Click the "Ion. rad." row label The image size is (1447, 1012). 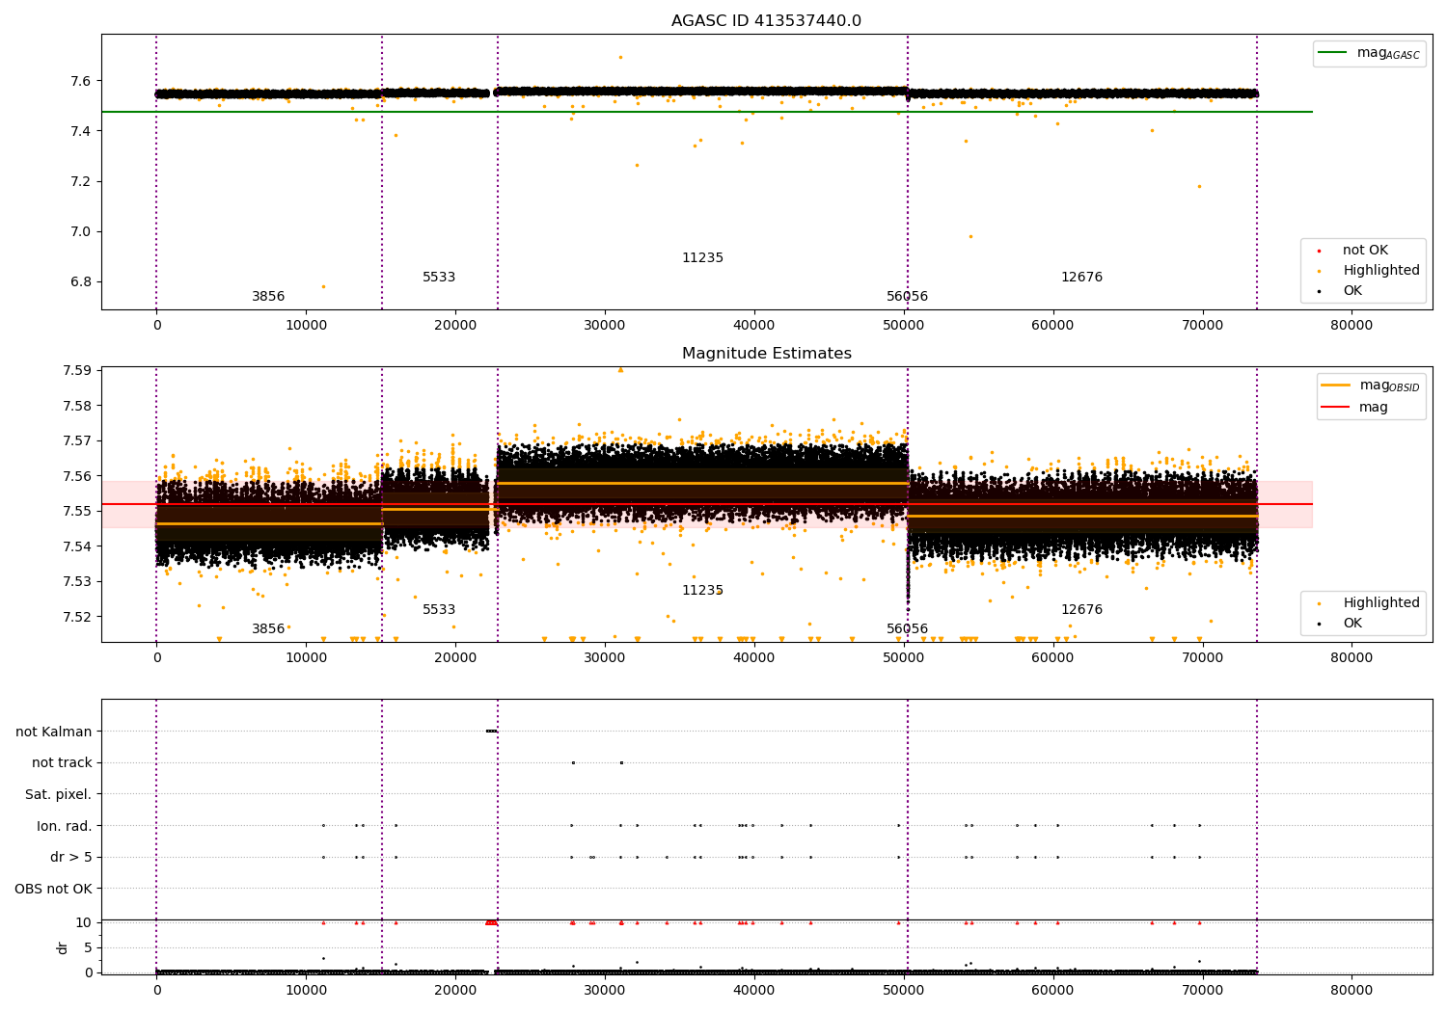(x=65, y=826)
